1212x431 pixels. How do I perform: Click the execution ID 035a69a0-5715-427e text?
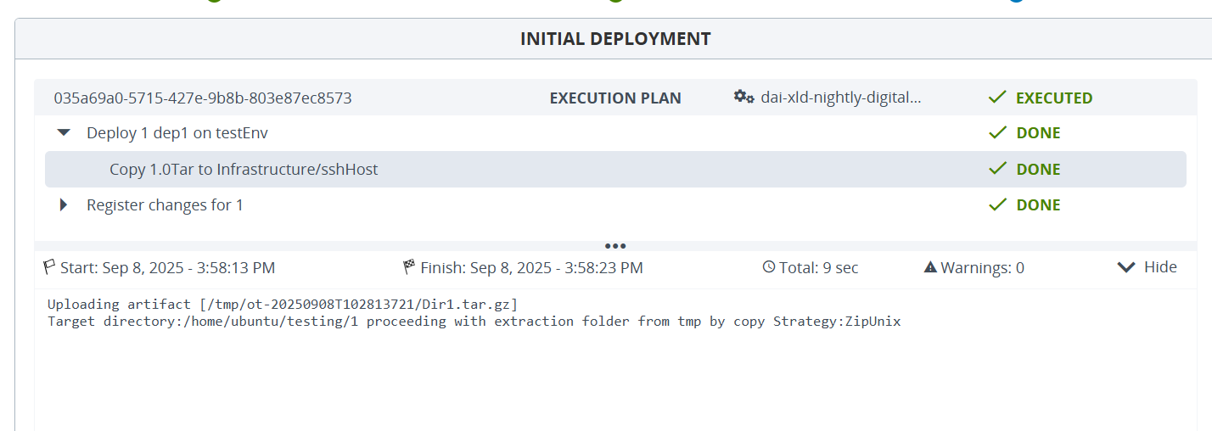click(202, 98)
